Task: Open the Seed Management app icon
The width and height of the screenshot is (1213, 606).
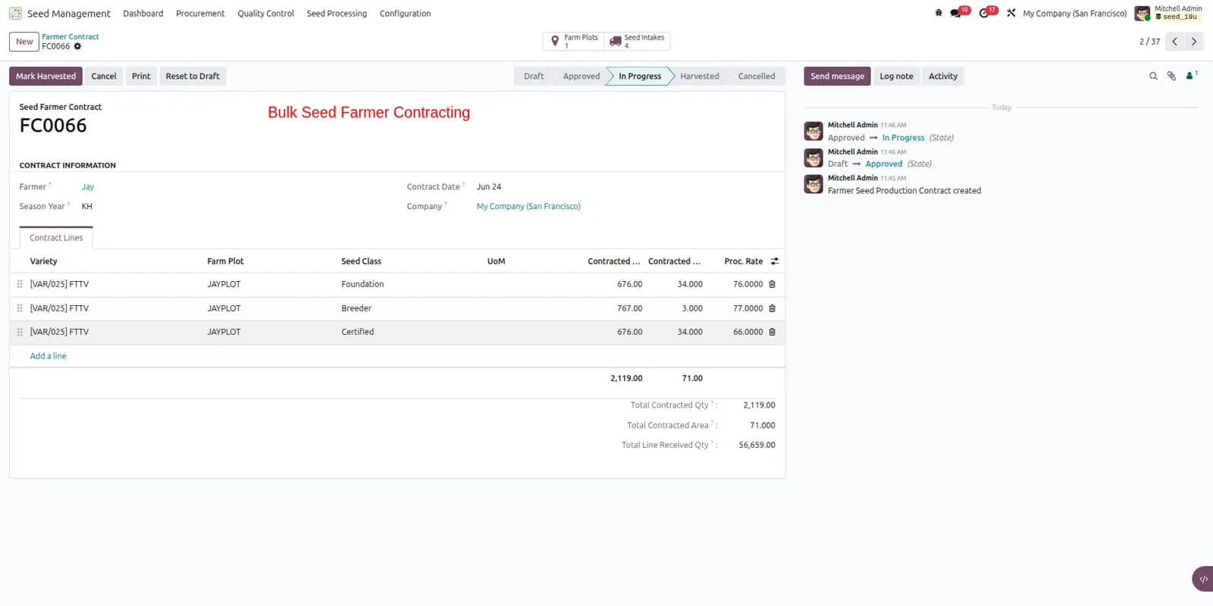Action: 15,14
